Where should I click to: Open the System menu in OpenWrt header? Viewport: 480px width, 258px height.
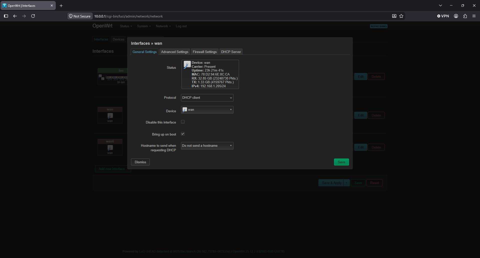[144, 26]
